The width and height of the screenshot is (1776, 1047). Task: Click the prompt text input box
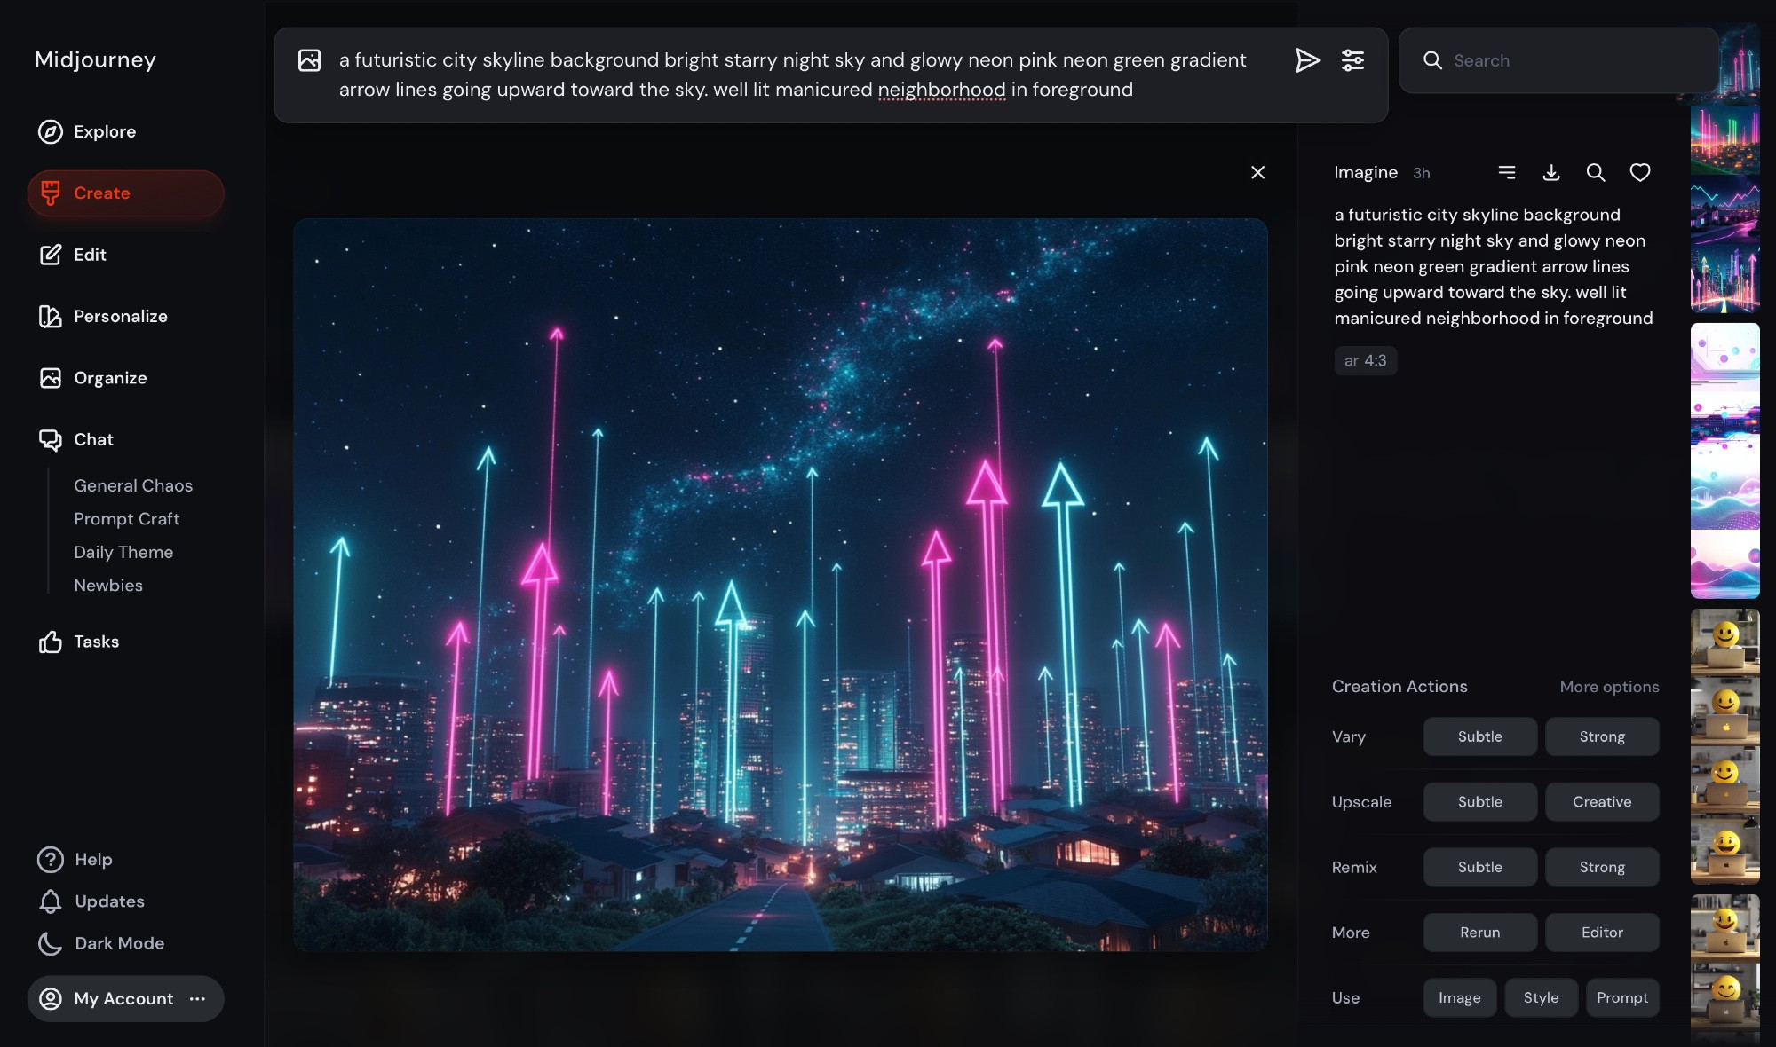click(792, 75)
